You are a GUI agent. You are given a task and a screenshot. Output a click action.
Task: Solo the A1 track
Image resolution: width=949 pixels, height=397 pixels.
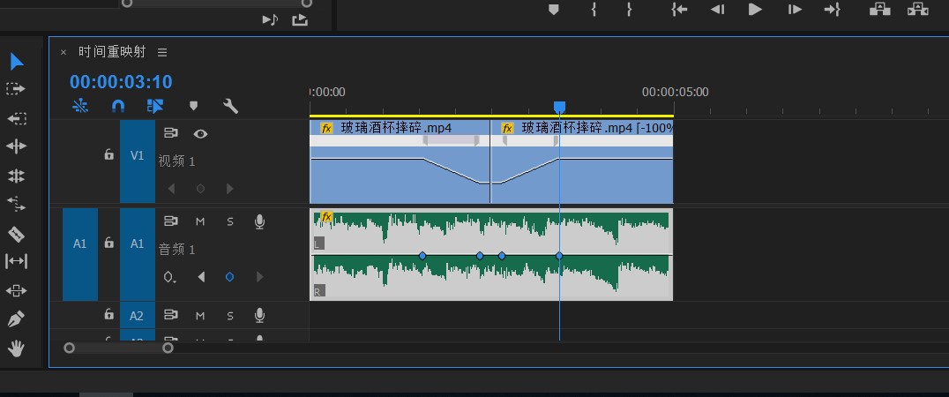point(230,221)
